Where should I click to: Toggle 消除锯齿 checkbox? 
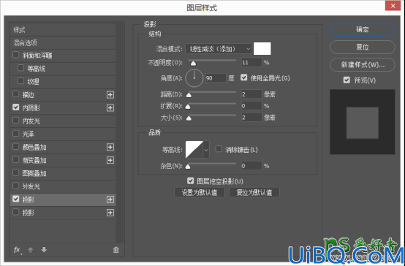click(x=219, y=149)
